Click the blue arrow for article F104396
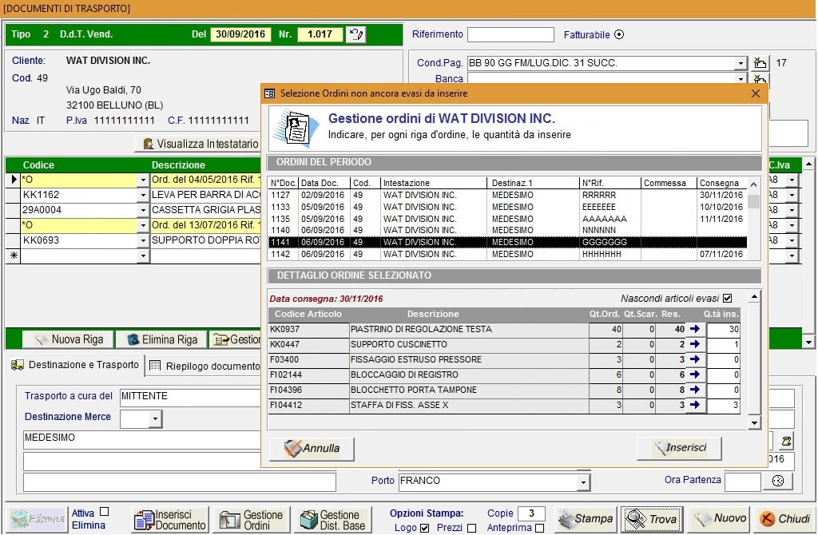 pyautogui.click(x=694, y=390)
